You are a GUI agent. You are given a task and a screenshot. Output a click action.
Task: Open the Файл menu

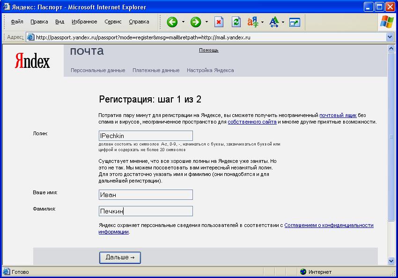17,22
